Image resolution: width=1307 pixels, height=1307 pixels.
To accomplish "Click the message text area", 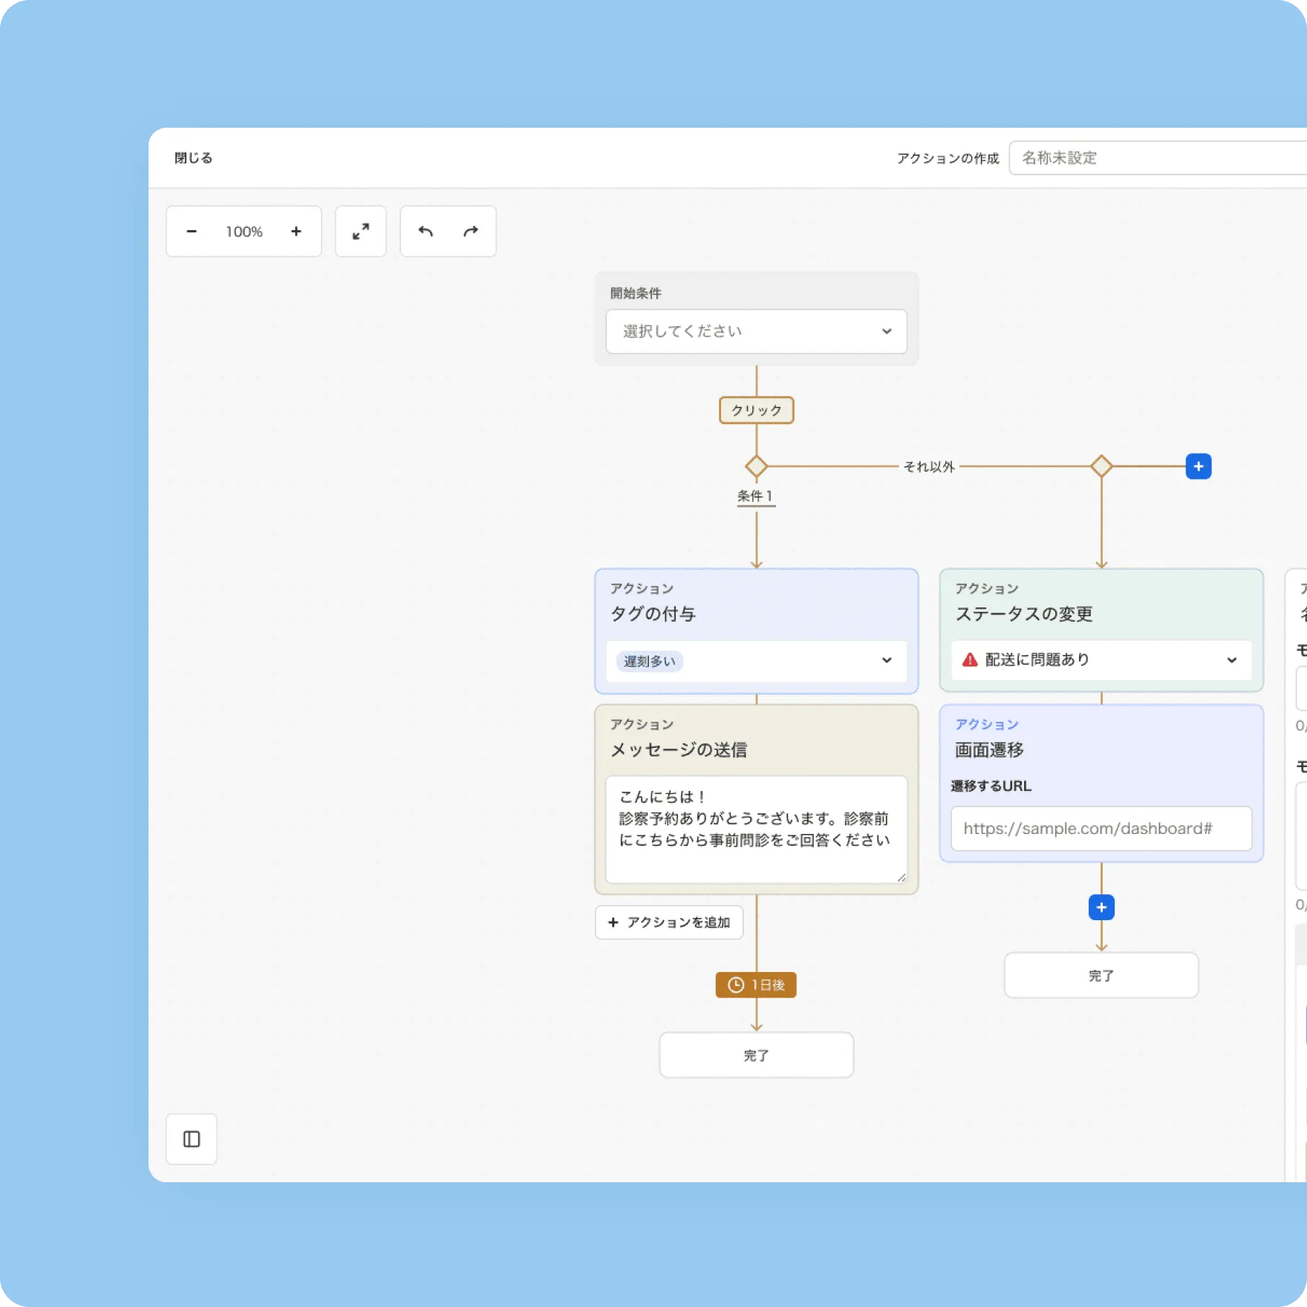I will pyautogui.click(x=756, y=829).
